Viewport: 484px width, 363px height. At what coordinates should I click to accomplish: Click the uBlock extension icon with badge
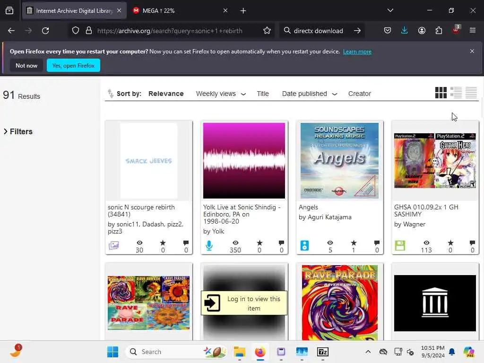(456, 30)
